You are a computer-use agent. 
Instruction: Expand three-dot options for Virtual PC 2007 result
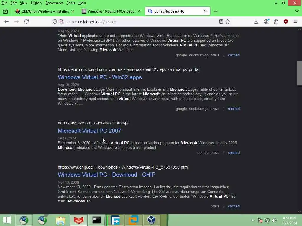click(x=224, y=153)
